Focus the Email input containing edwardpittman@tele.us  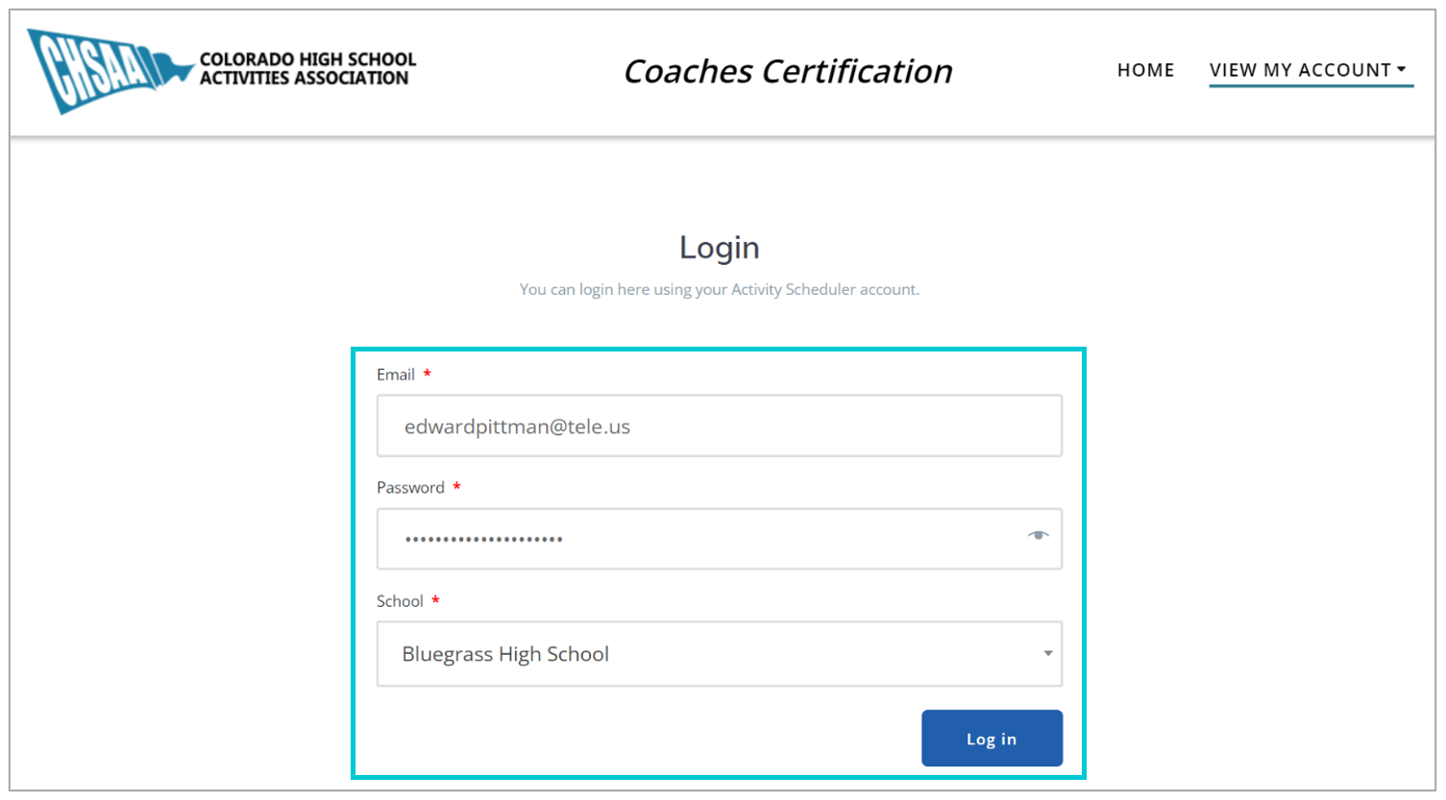point(719,426)
